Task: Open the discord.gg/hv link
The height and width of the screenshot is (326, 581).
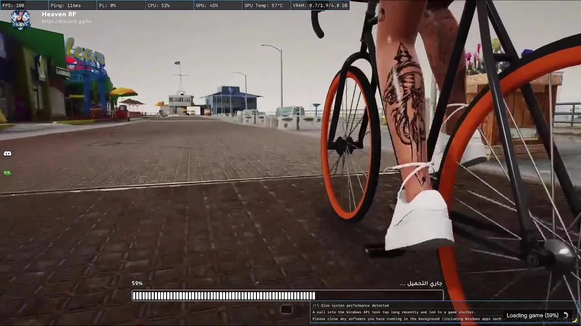Action: click(x=67, y=22)
